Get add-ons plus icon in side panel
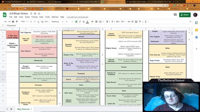 [197, 49]
